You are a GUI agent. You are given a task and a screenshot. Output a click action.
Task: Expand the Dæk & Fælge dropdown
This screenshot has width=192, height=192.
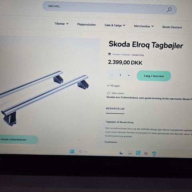click(x=115, y=25)
